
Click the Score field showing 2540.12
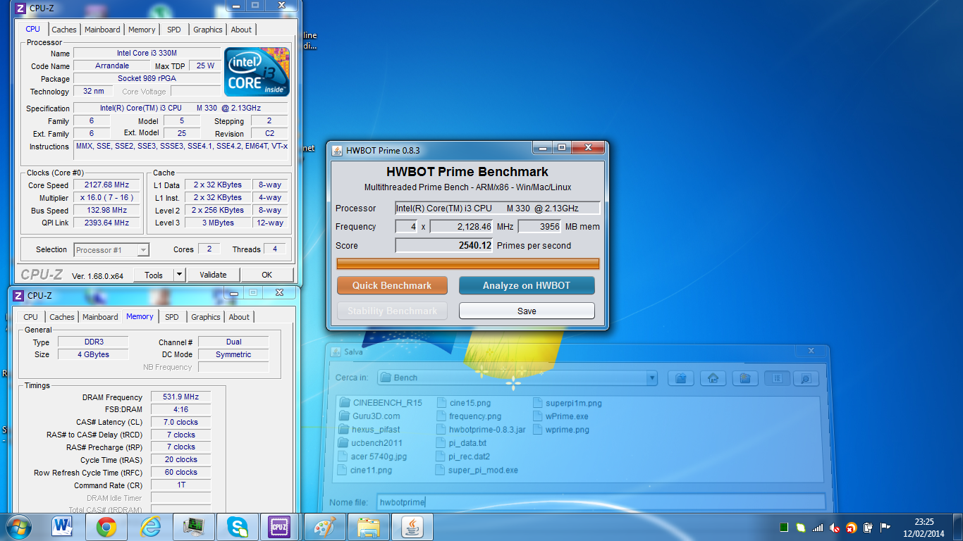[444, 245]
